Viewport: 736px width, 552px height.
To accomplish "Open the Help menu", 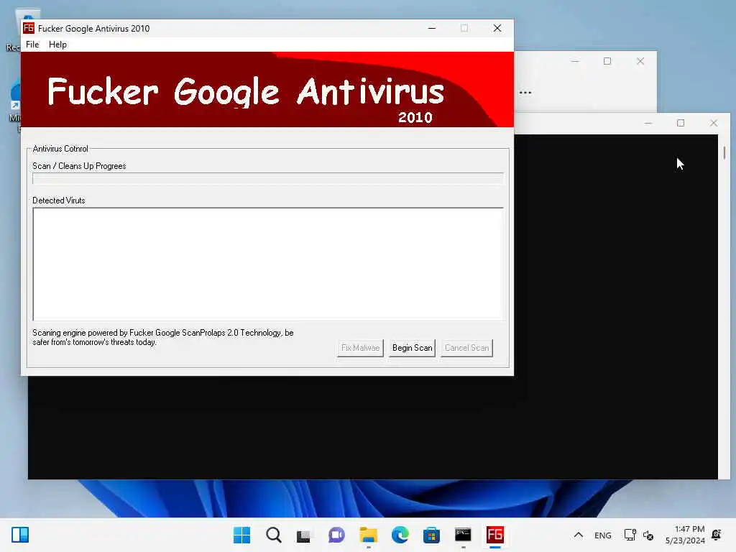I will pyautogui.click(x=57, y=45).
